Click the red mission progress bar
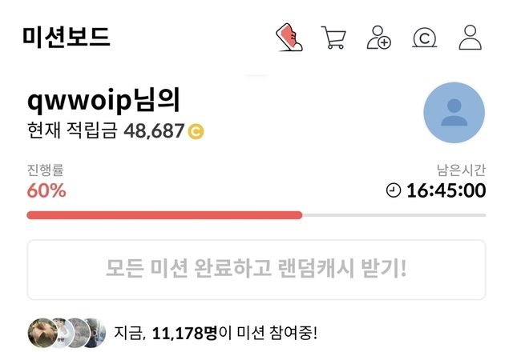The width and height of the screenshot is (513, 352). [164, 215]
